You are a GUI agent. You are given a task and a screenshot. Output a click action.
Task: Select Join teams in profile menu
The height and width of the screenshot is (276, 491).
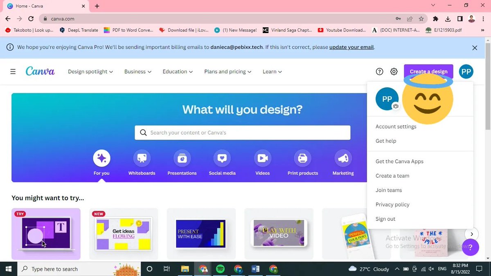[x=389, y=190]
